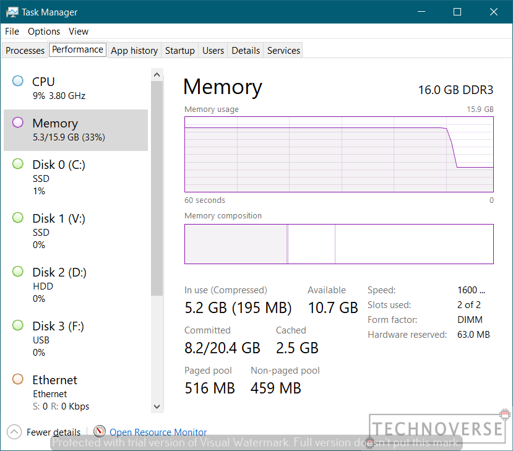Click the Disk 3 (F:) USB circle icon
Image resolution: width=513 pixels, height=451 pixels.
coord(18,325)
